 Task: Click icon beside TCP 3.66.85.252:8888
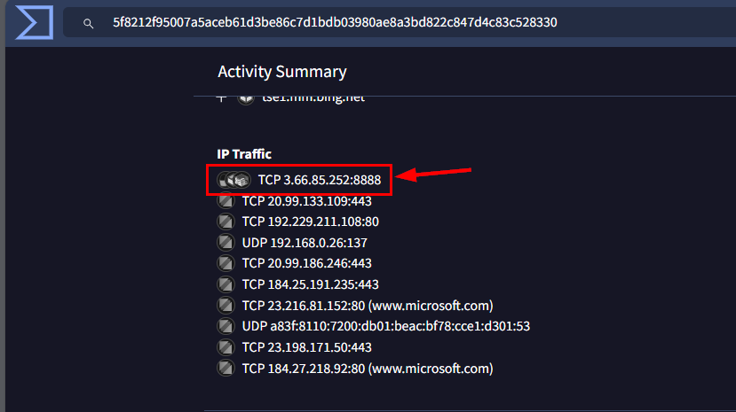tap(233, 181)
